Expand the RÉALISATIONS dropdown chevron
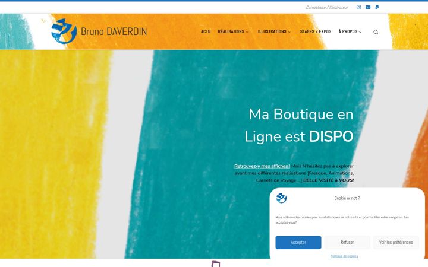Screen dimensions: 428x267 [x=247, y=32]
